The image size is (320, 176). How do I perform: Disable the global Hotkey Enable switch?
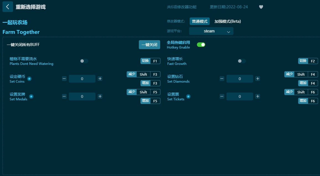click(201, 45)
